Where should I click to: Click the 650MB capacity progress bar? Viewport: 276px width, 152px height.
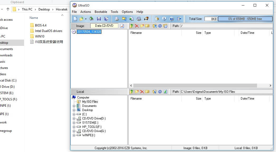[245, 19]
